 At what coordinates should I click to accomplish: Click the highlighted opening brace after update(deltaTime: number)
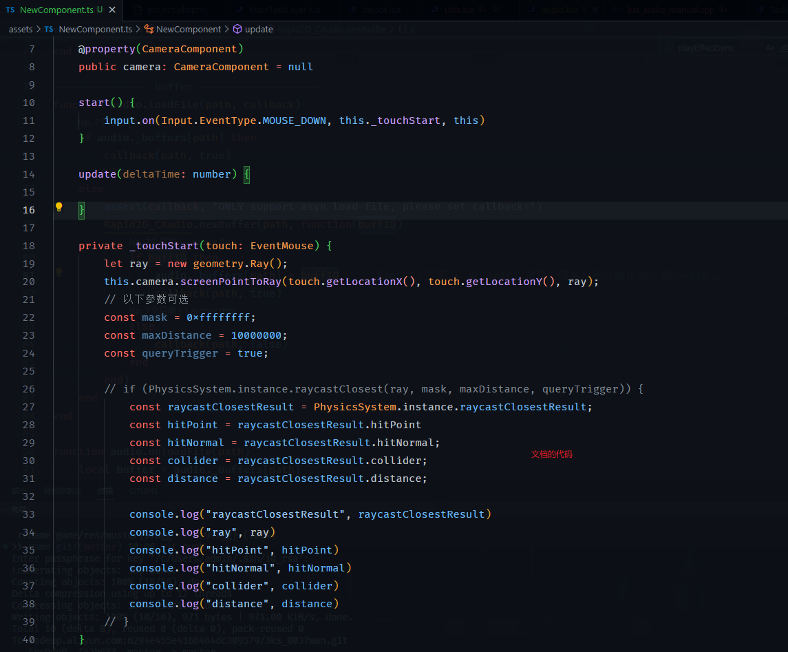click(x=247, y=174)
